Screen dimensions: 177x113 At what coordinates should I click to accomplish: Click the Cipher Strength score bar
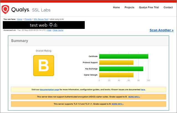click(116, 75)
